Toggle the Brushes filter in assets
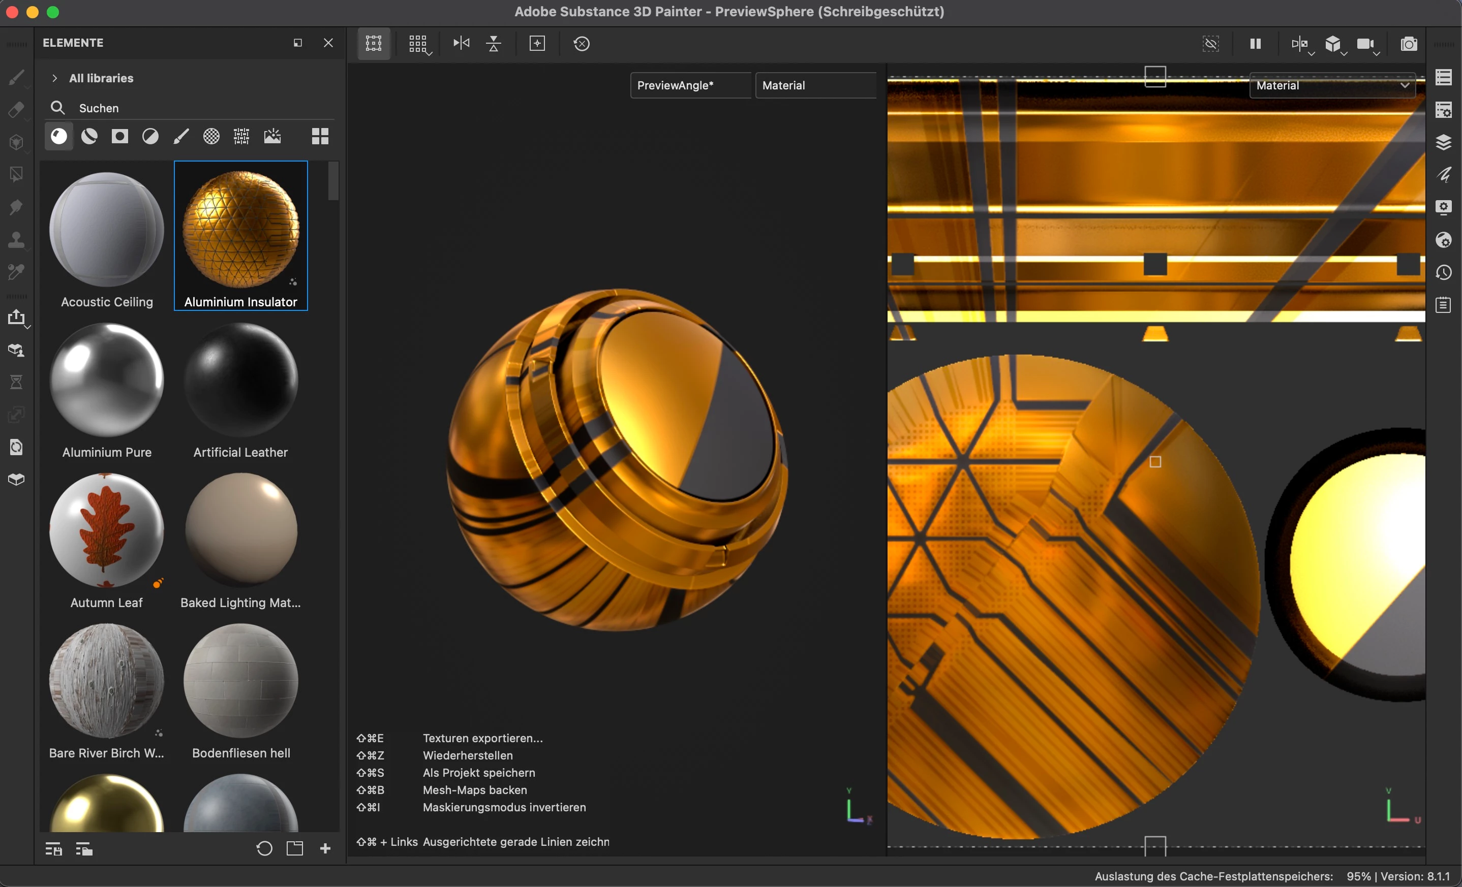This screenshot has width=1462, height=887. point(181,137)
